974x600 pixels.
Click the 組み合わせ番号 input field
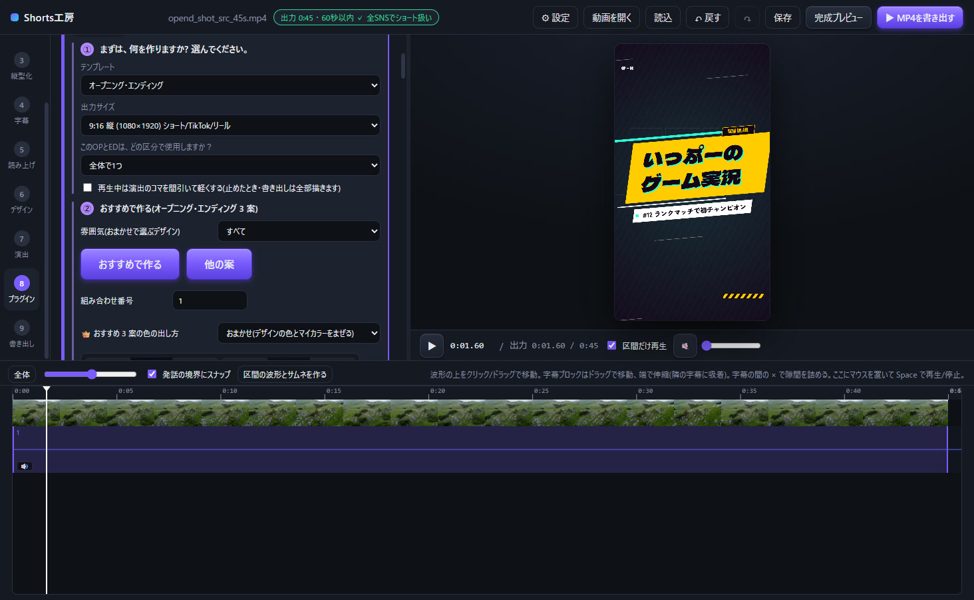coord(210,300)
